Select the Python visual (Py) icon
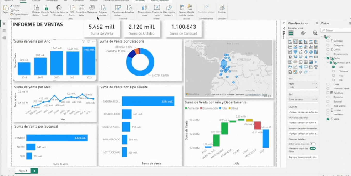 click(290, 67)
